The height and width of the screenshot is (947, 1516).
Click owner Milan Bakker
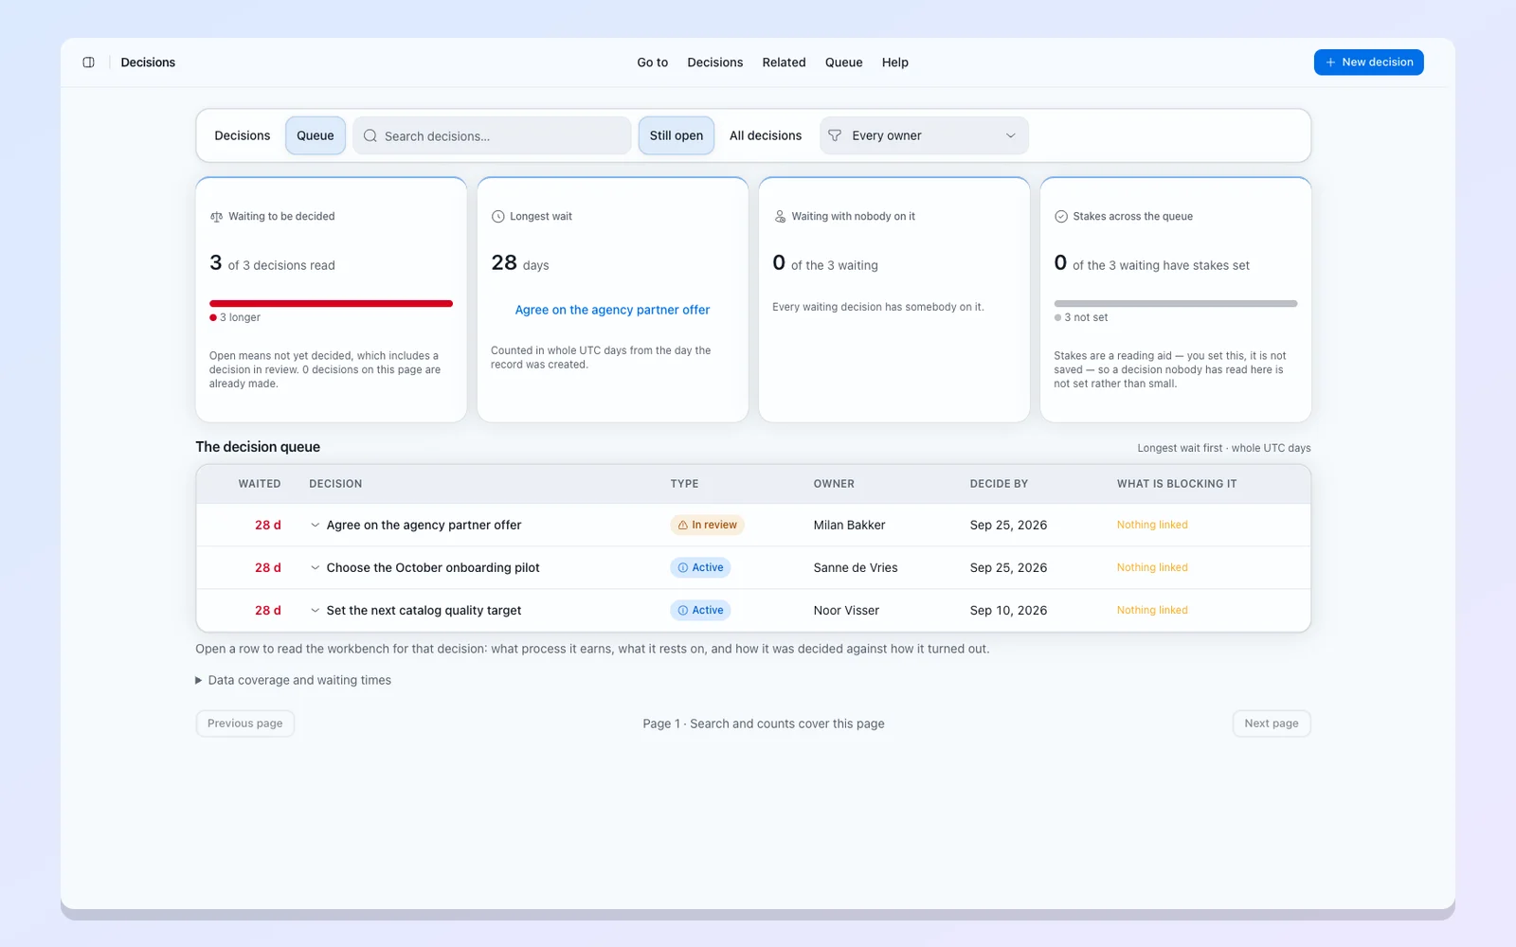click(x=849, y=525)
